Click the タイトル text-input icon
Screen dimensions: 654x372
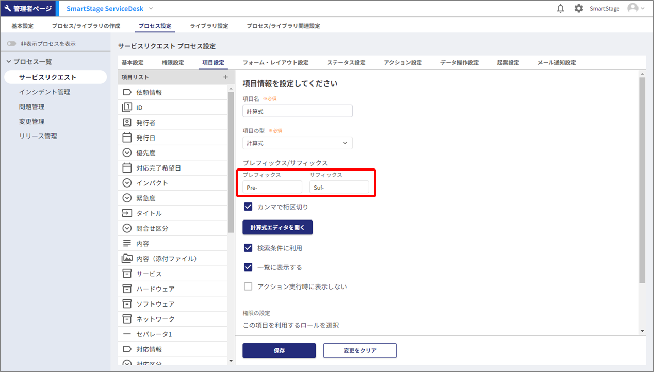click(x=127, y=213)
